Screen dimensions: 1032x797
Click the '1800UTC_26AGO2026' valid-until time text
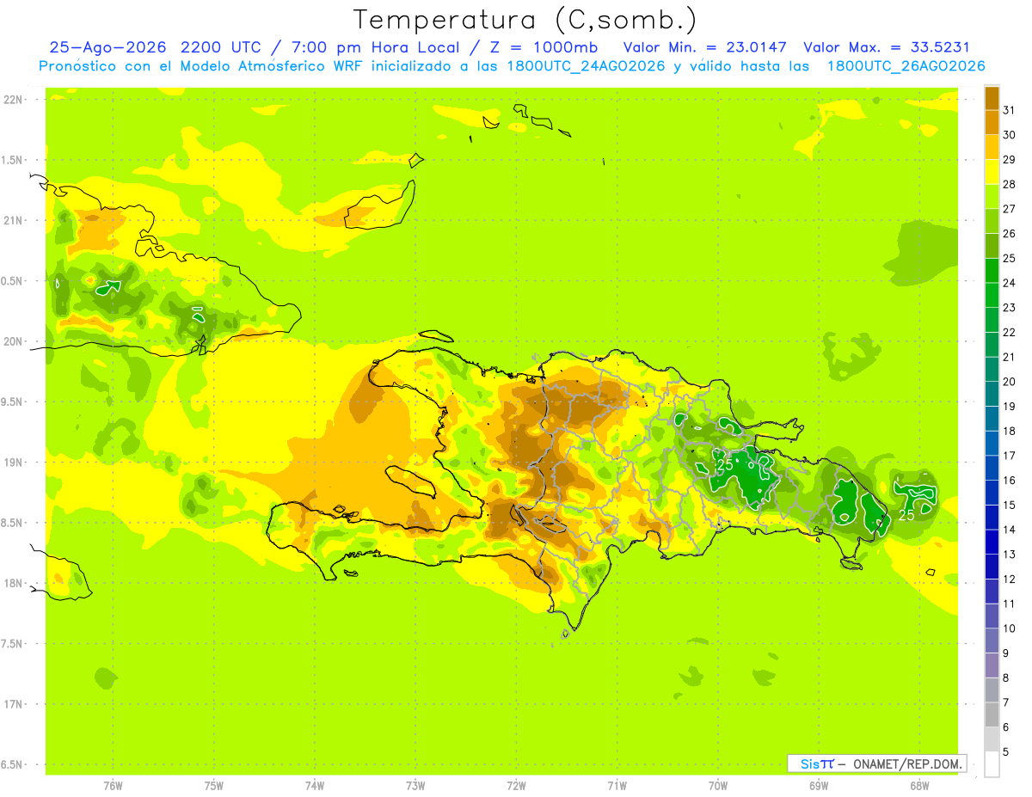(906, 66)
